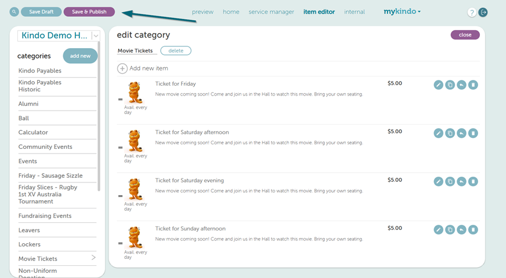Click the search magnifier icon
The width and height of the screenshot is (506, 278).
pyautogui.click(x=14, y=12)
